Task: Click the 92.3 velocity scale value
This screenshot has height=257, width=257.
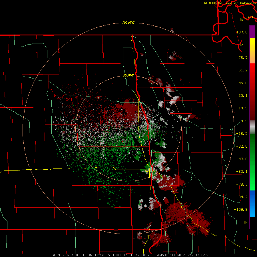Action: tap(243, 45)
